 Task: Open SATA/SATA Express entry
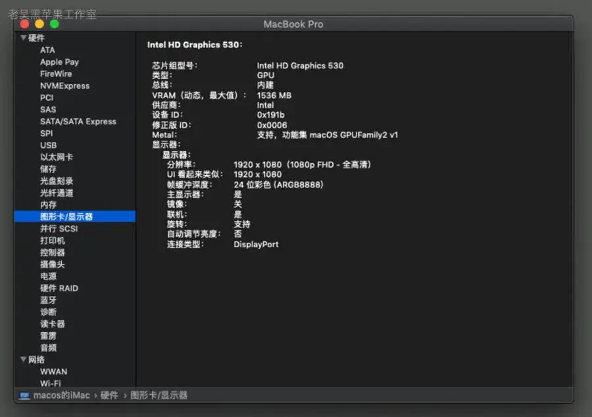pyautogui.click(x=78, y=122)
